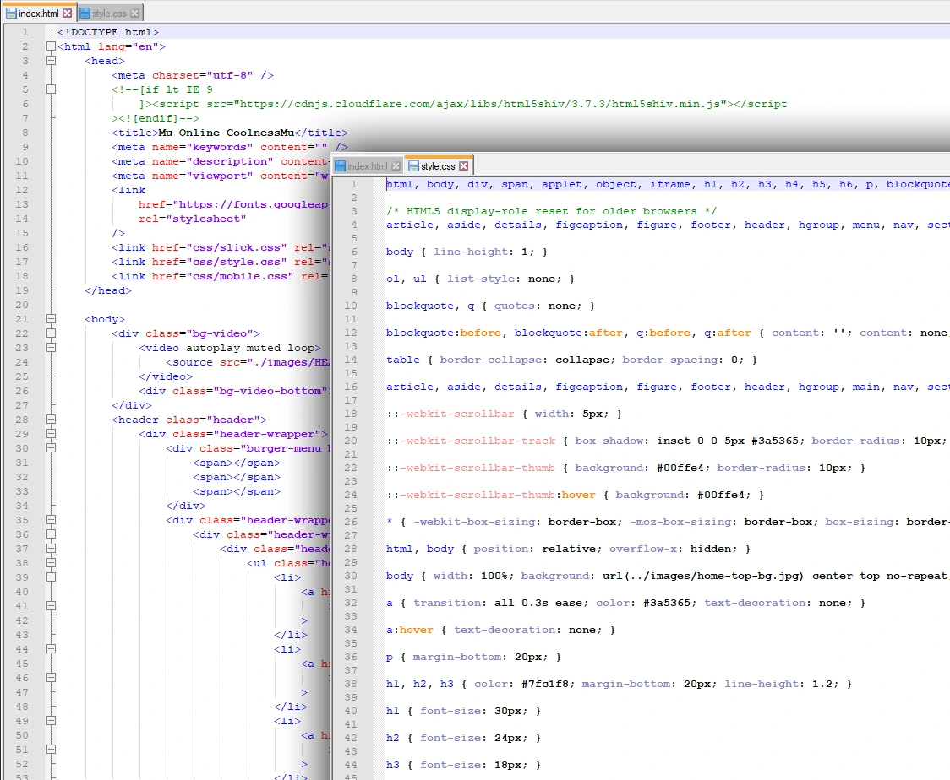Image resolution: width=950 pixels, height=780 pixels.
Task: Close the active style.css tab in front editor
Action: [x=463, y=165]
